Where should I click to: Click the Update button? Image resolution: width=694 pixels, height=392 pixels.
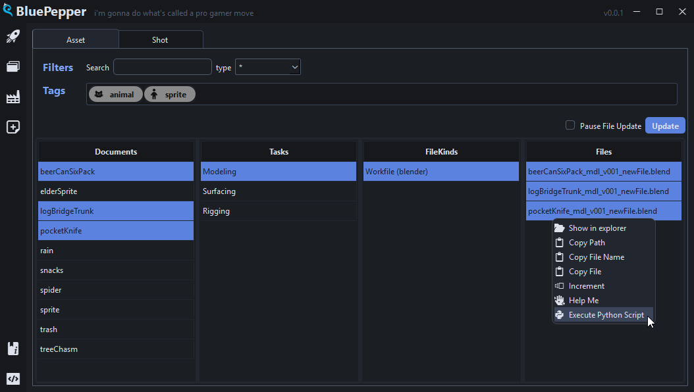(665, 126)
